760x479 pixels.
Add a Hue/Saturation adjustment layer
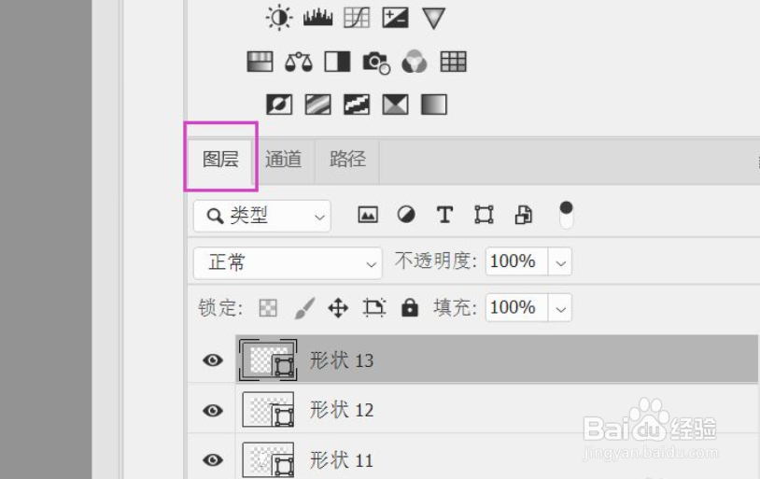pyautogui.click(x=260, y=62)
